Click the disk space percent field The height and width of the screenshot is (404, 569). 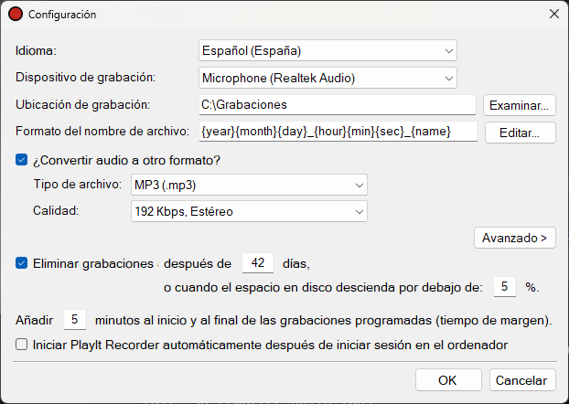[x=505, y=286]
